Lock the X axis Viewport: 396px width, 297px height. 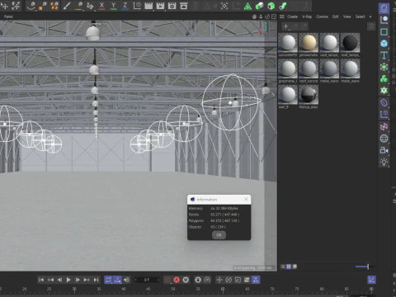pyautogui.click(x=101, y=6)
